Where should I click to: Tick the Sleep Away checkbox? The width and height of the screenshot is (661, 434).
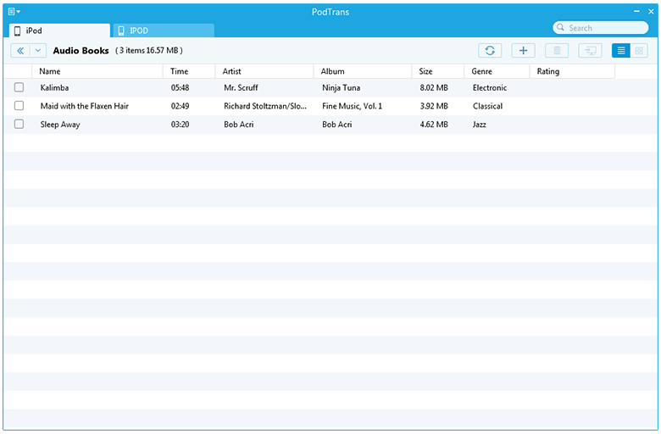19,125
